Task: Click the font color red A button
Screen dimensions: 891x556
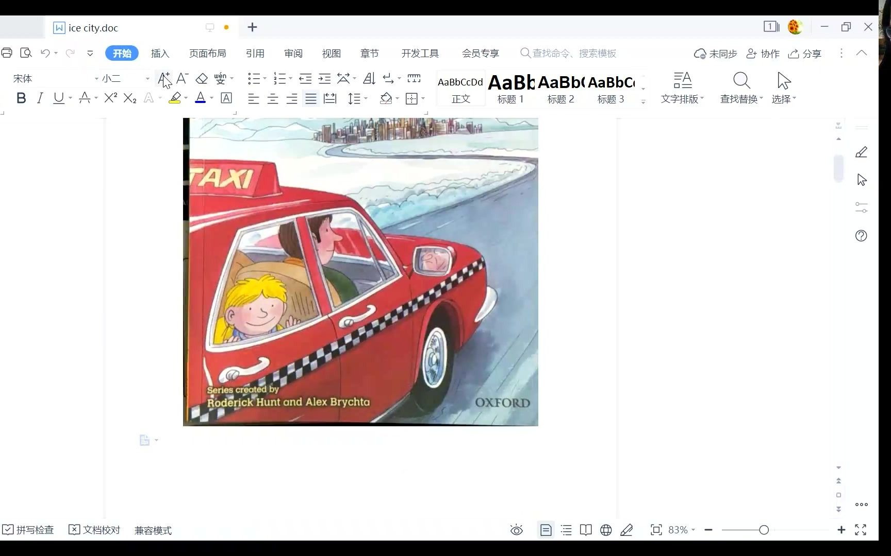Action: pos(201,98)
